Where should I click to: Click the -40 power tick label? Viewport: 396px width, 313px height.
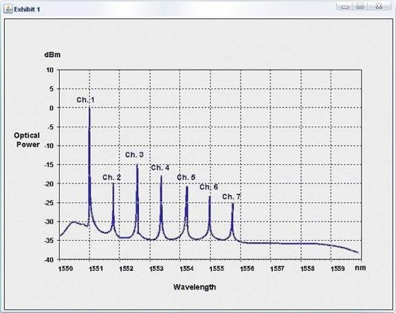49,260
